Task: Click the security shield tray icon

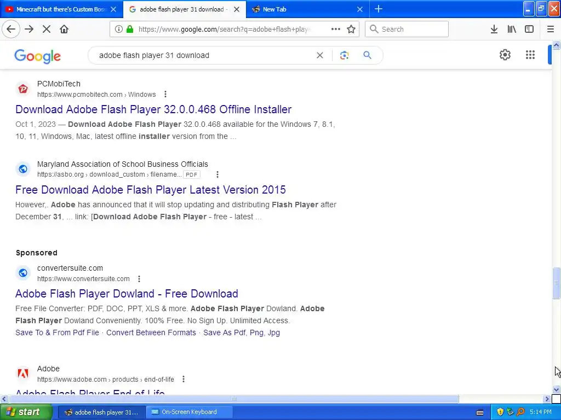Action: [x=500, y=412]
